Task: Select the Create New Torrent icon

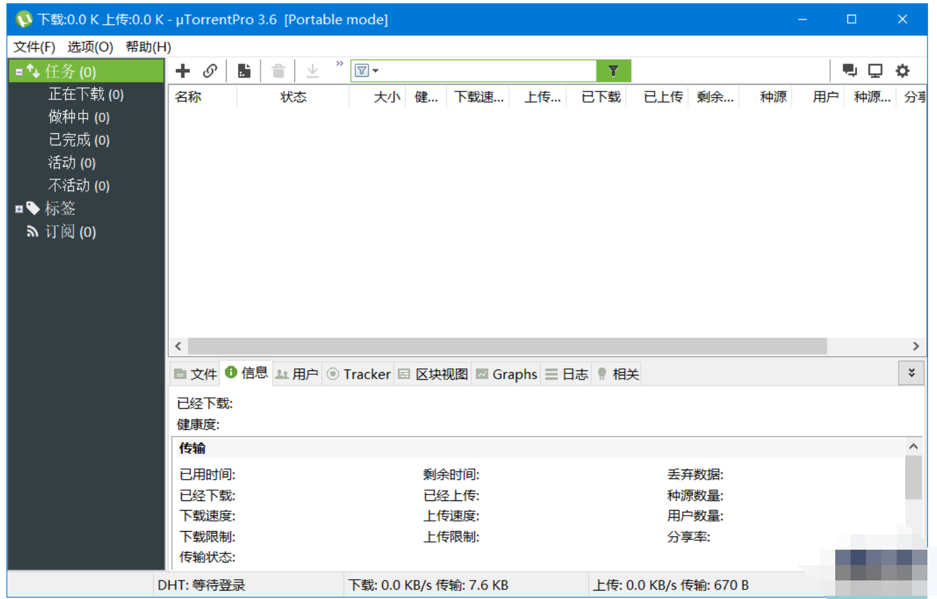Action: pyautogui.click(x=244, y=70)
